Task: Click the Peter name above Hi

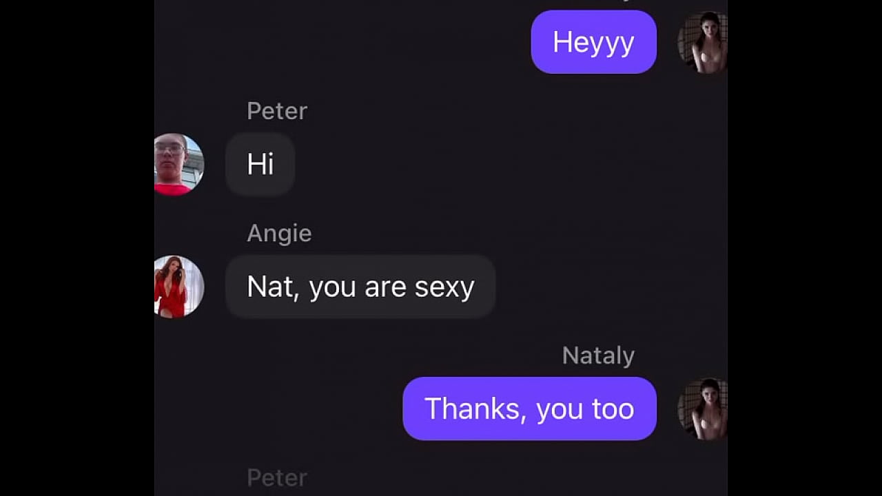Action: point(277,111)
